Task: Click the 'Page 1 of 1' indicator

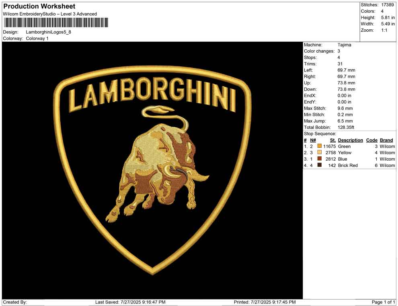Action: (383, 302)
